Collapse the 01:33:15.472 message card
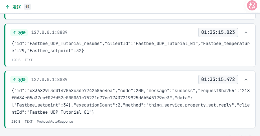This screenshot has width=260, height=136. pyautogui.click(x=246, y=80)
